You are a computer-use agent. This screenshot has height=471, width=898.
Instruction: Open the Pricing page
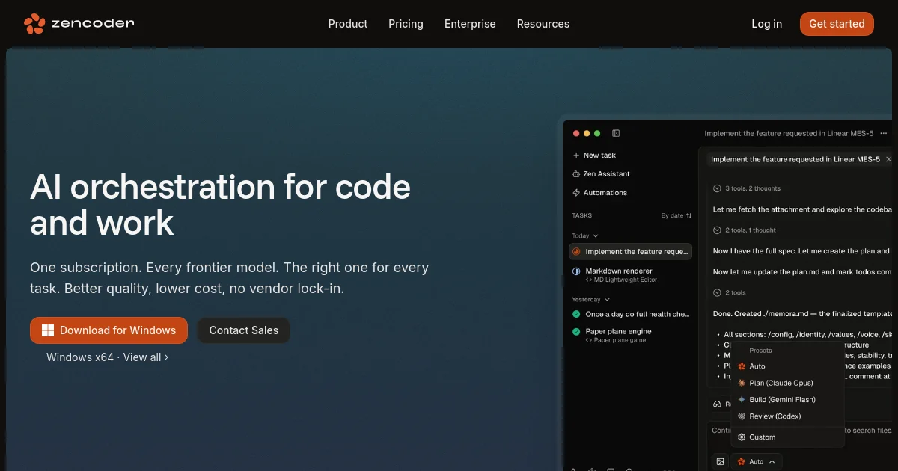(406, 24)
